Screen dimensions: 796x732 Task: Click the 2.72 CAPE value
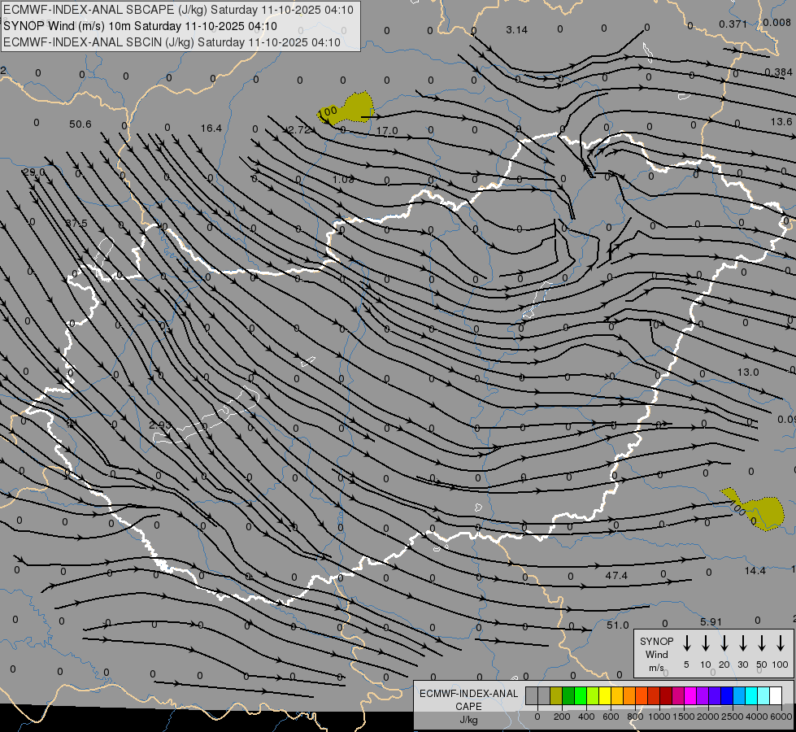click(299, 129)
